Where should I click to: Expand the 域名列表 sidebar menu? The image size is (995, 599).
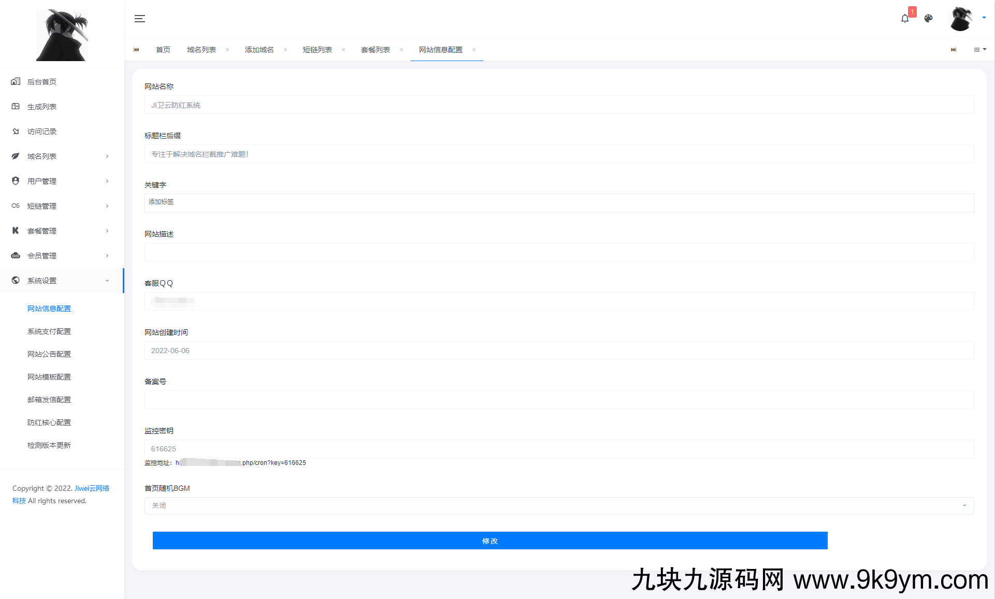click(62, 156)
